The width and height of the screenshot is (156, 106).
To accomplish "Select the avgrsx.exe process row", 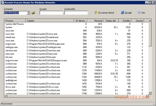I will (x=76, y=44).
